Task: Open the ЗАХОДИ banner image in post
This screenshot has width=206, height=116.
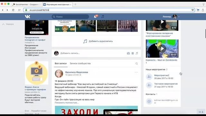Action: click(x=96, y=110)
